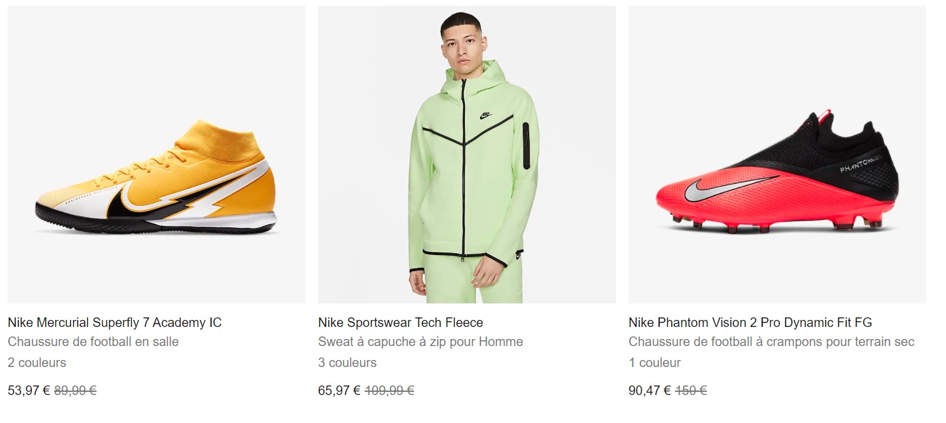Click the 90,47 € sale price
The height and width of the screenshot is (423, 946).
click(650, 391)
